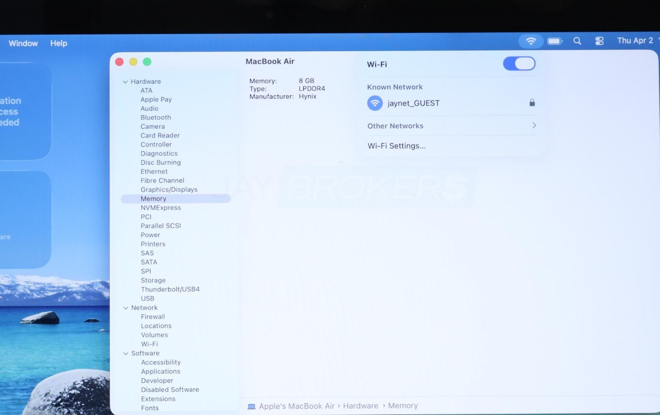Open the Help menu

tap(59, 43)
